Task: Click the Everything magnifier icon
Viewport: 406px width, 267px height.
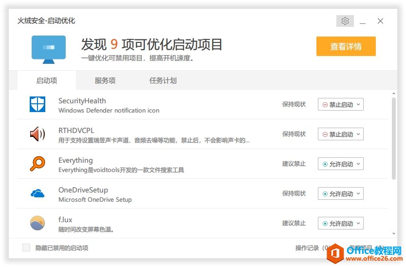Action: click(x=37, y=164)
